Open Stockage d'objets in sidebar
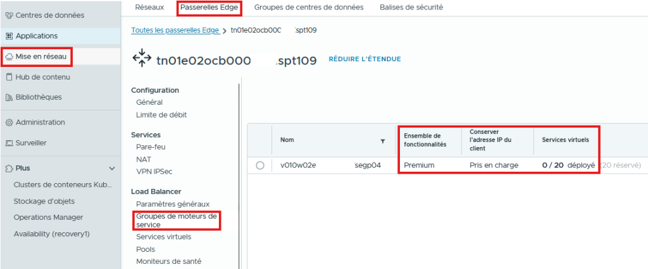The height and width of the screenshot is (269, 648). pyautogui.click(x=44, y=201)
